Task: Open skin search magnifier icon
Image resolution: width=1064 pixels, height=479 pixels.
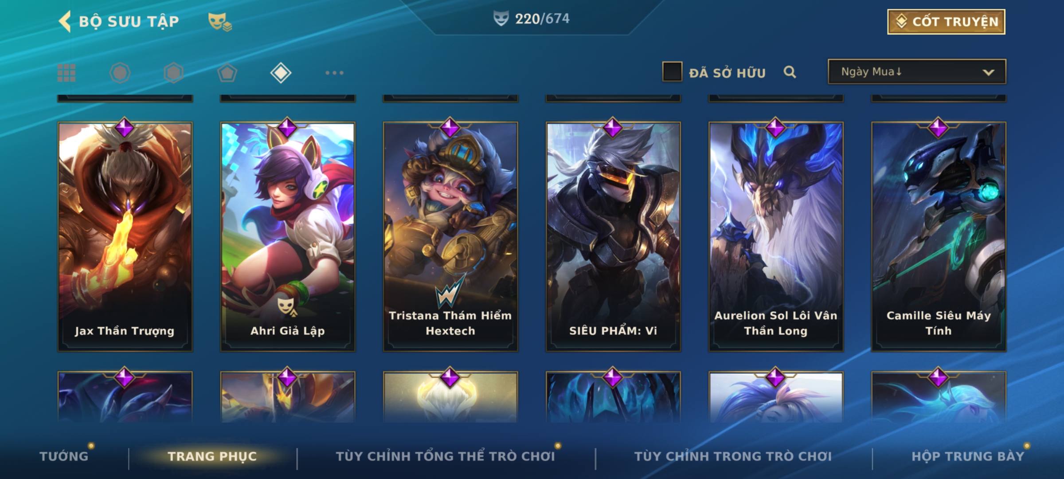Action: pyautogui.click(x=790, y=72)
